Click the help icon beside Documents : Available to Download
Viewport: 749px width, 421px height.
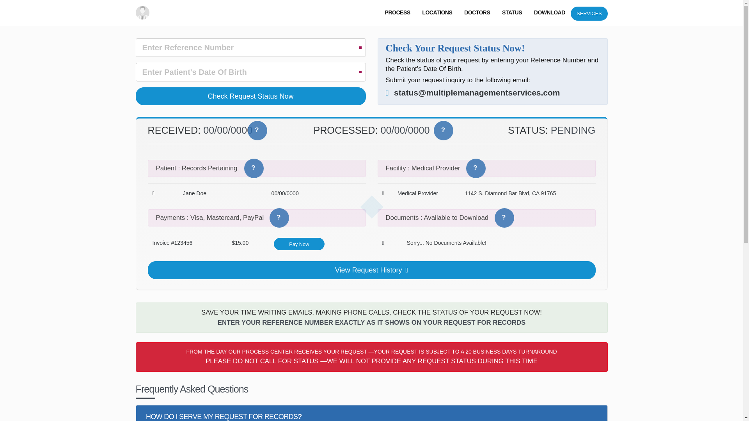(504, 218)
